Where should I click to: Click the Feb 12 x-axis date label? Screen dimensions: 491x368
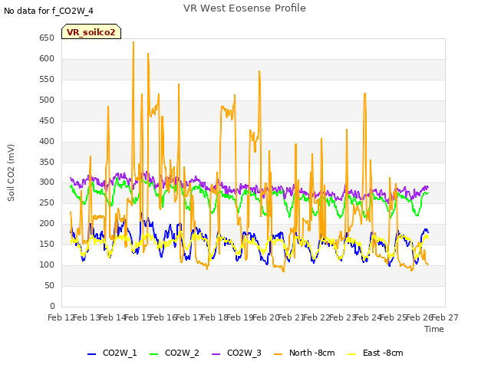coord(61,317)
